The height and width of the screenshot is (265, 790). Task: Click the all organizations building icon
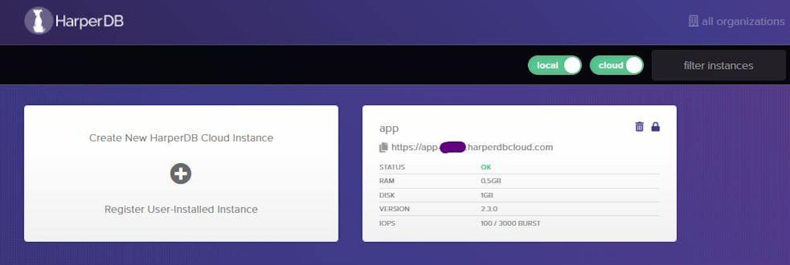coord(693,21)
